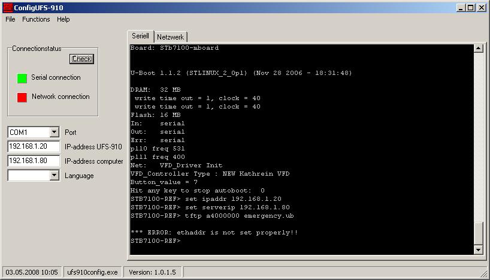Click the 'ethaddr is not set properly' error line
The image size is (490, 280).
click(214, 233)
